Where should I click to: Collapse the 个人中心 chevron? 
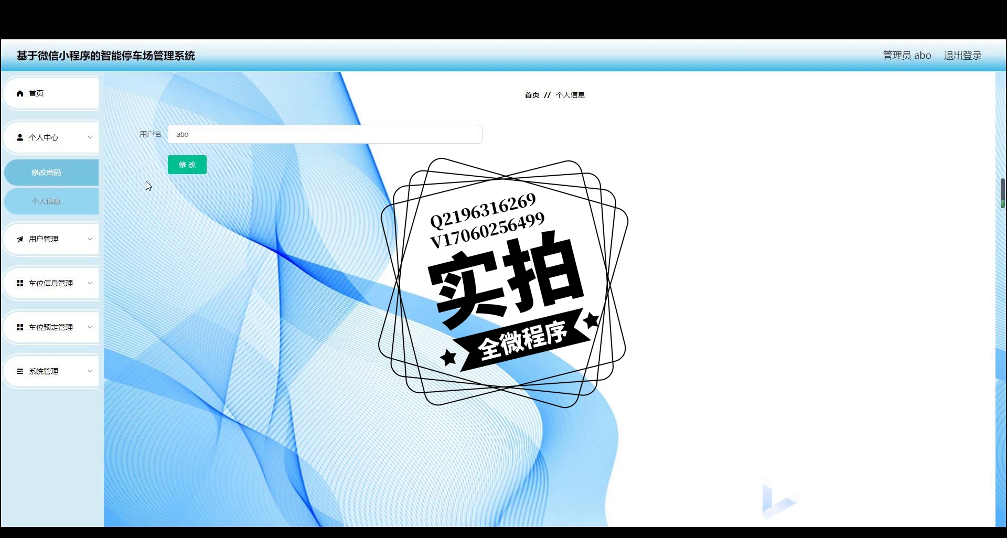click(90, 137)
